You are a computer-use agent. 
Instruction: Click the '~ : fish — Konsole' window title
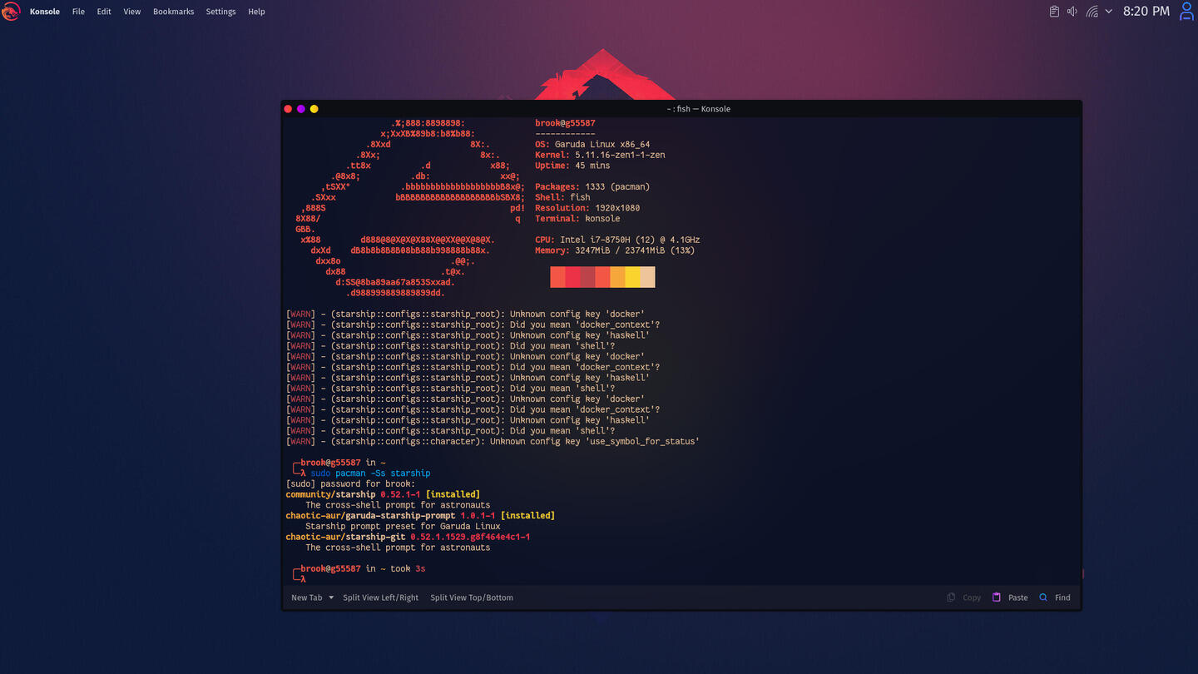click(x=698, y=109)
